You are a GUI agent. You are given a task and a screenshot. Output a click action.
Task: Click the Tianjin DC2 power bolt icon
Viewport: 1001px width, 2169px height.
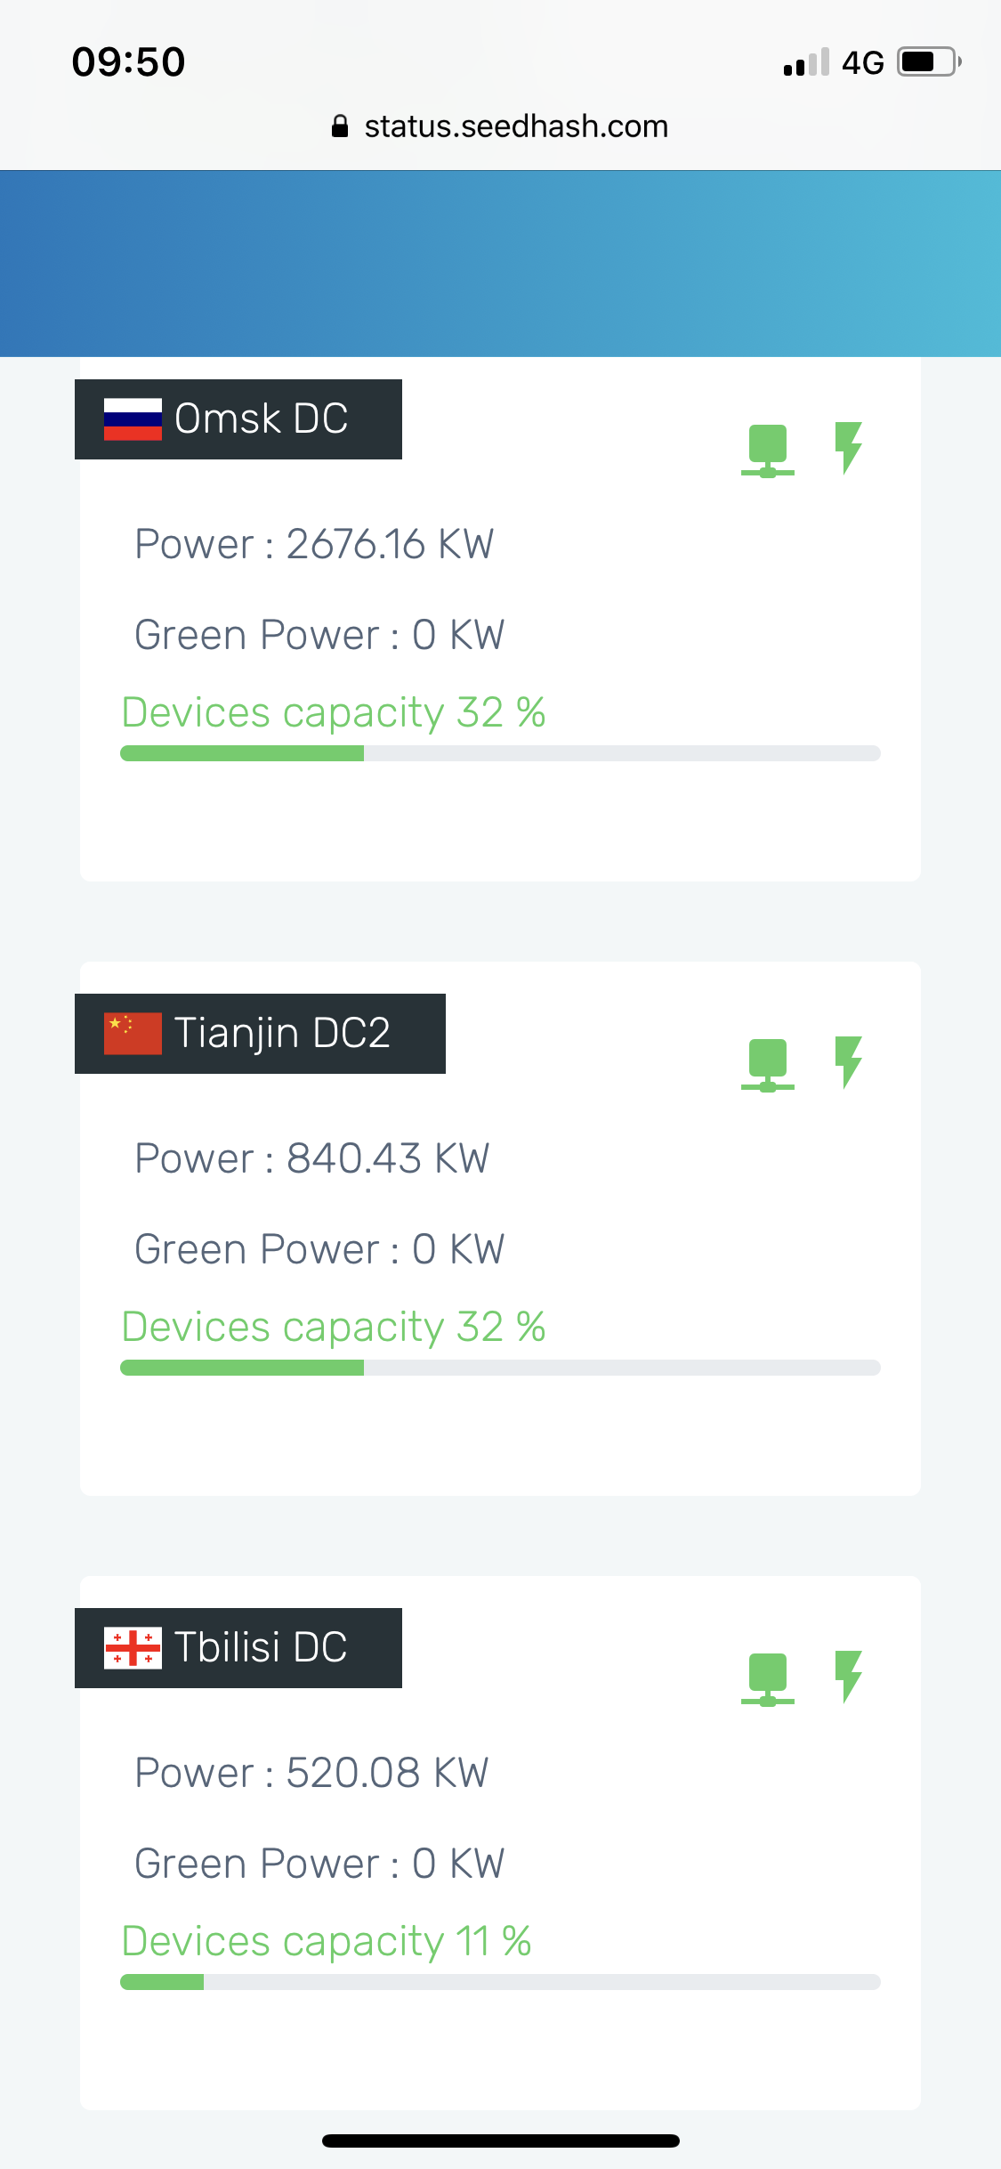pos(849,1061)
